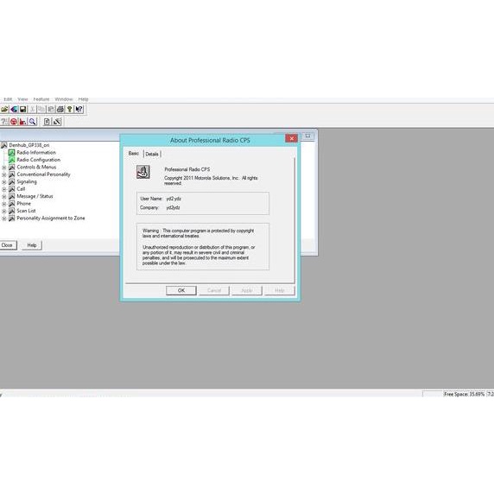
Task: Expand the Scan List tree node
Action: pyautogui.click(x=4, y=211)
